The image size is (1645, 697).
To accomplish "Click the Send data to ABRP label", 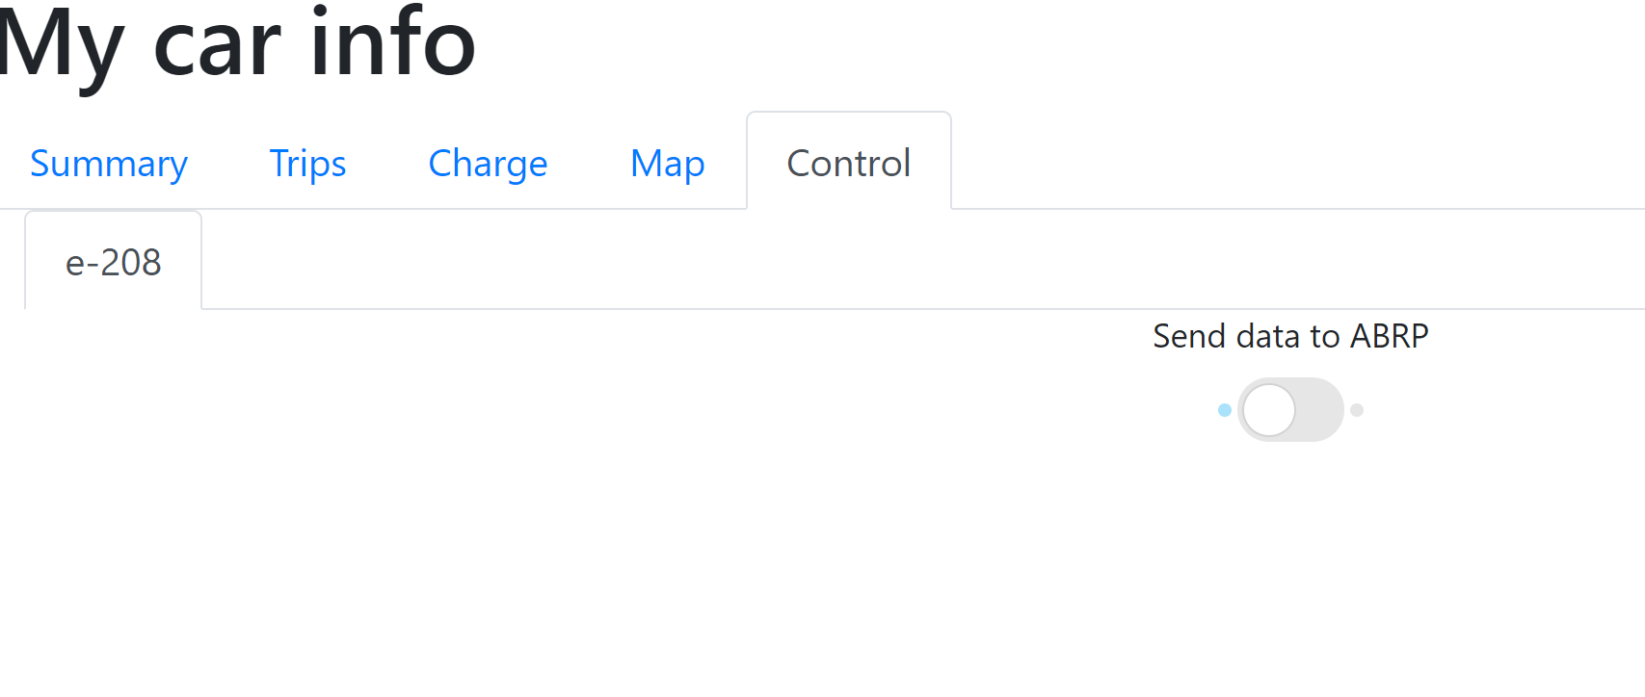I will pos(1290,336).
